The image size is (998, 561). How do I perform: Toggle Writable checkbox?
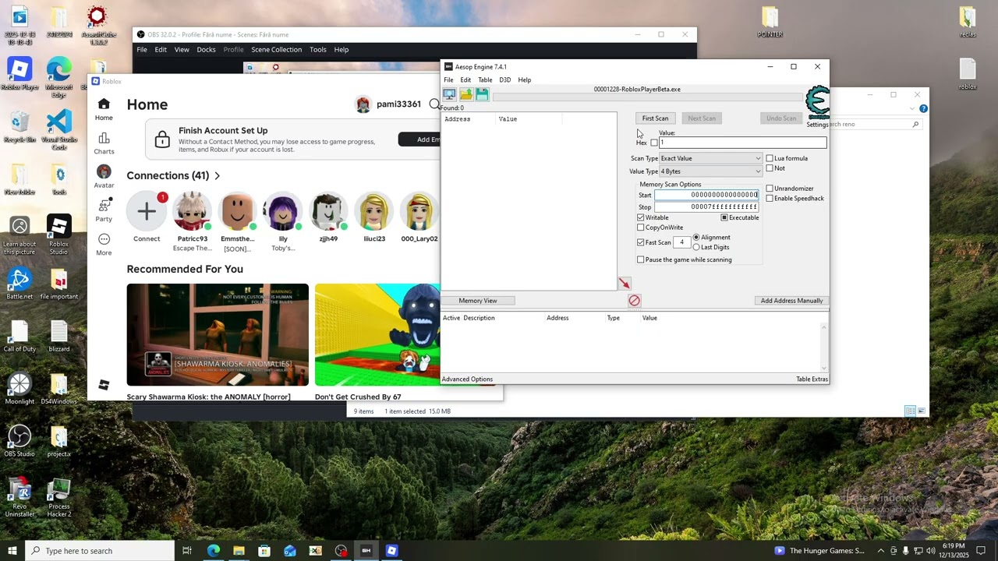(x=641, y=217)
